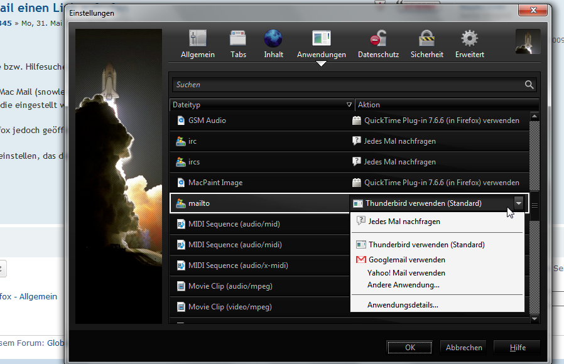Click the list scrollbar down arrow

(534, 319)
